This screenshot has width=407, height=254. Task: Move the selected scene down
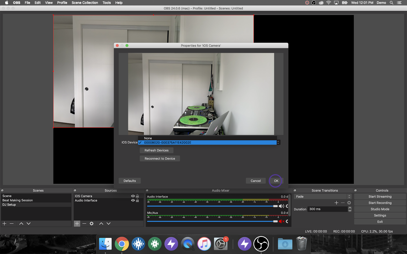click(x=28, y=224)
